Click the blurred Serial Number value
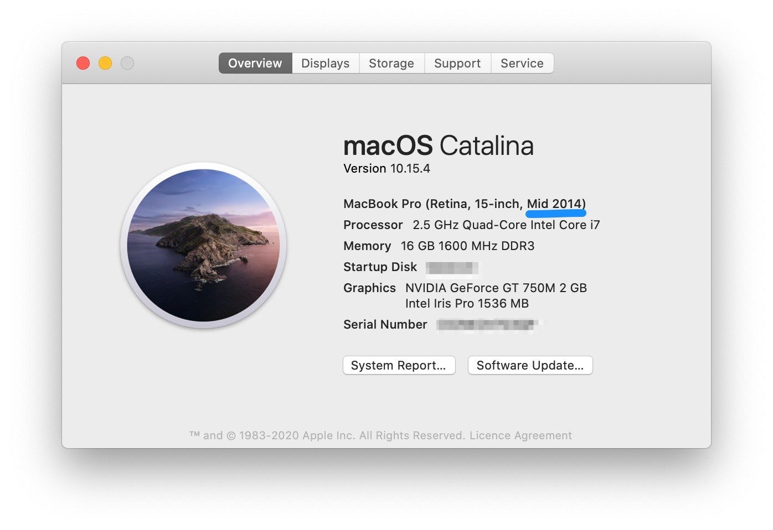This screenshot has height=530, width=773. pyautogui.click(x=487, y=325)
